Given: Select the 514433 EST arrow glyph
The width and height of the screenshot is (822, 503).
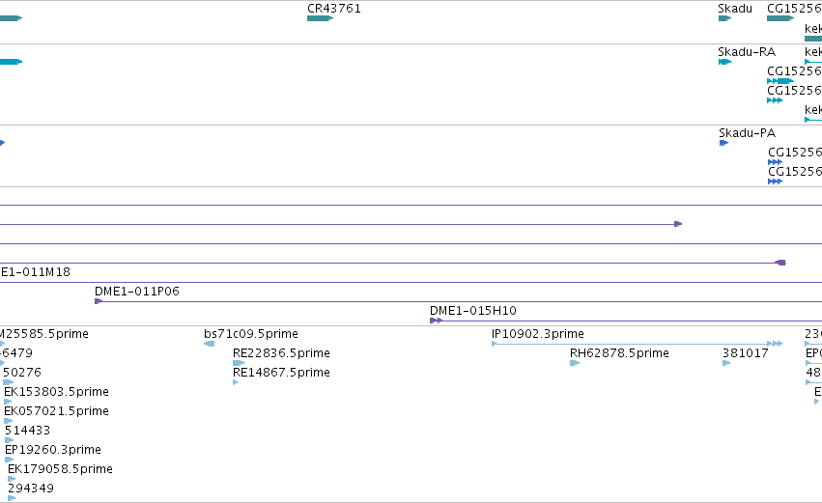Looking at the screenshot, I should (9, 440).
